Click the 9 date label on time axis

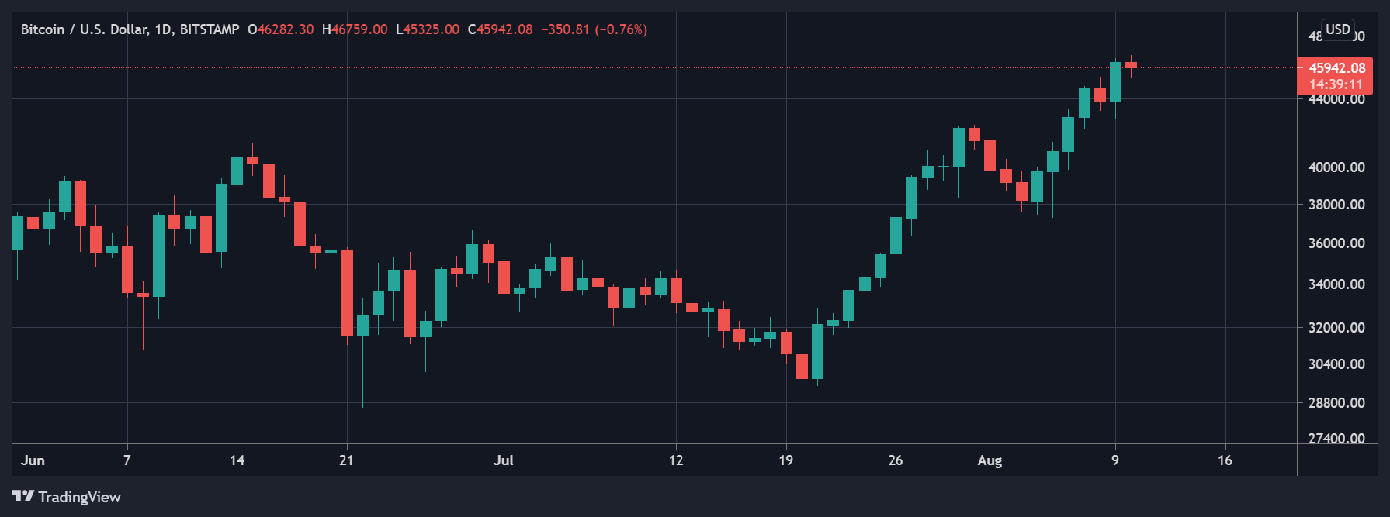[x=1115, y=460]
